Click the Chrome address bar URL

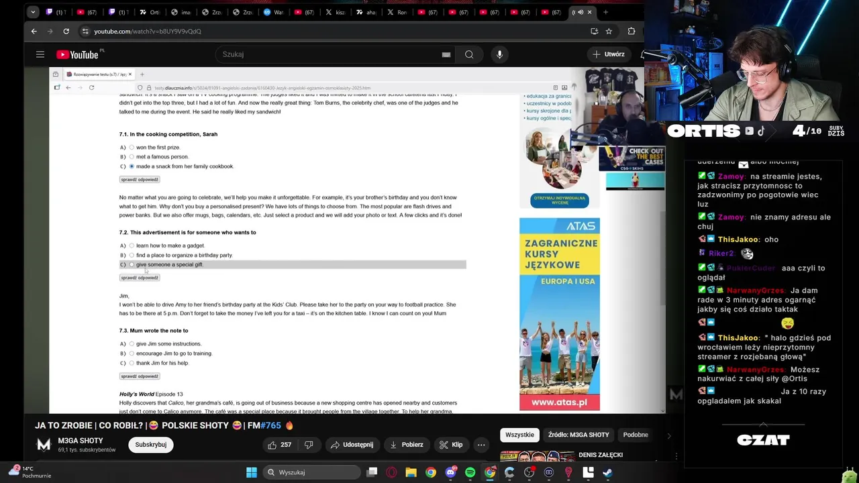pyautogui.click(x=148, y=32)
